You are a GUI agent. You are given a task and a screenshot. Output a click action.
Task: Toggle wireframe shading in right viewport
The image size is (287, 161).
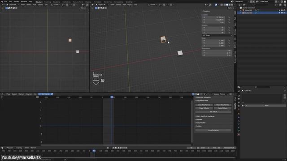click(x=225, y=5)
